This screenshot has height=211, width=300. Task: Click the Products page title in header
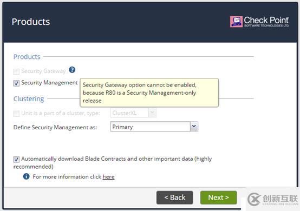click(x=31, y=22)
